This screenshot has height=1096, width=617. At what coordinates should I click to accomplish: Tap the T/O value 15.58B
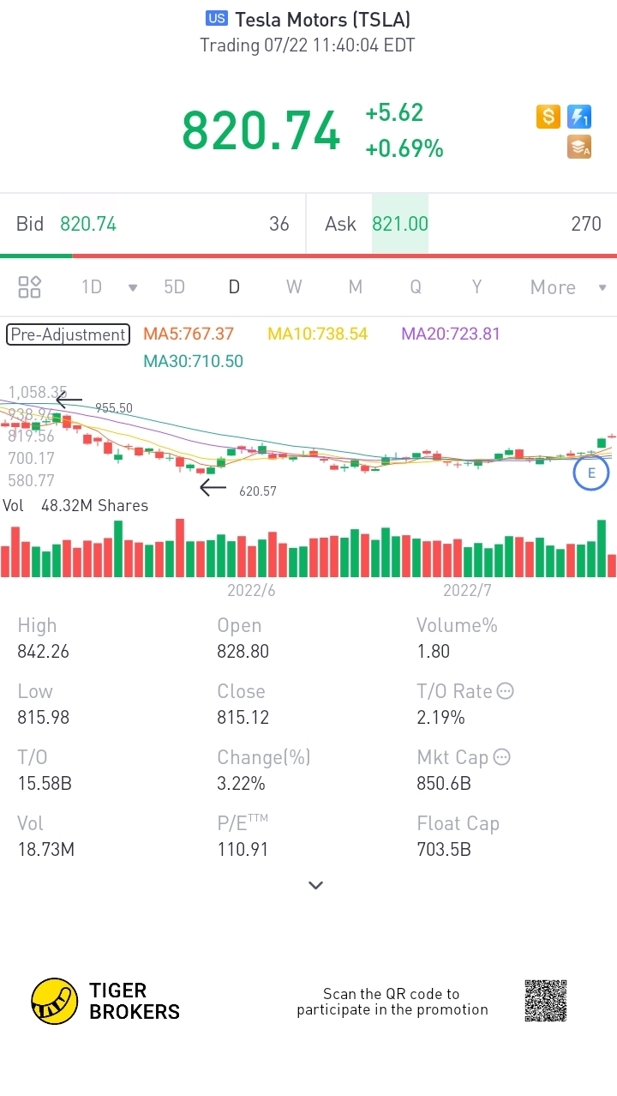tap(45, 784)
